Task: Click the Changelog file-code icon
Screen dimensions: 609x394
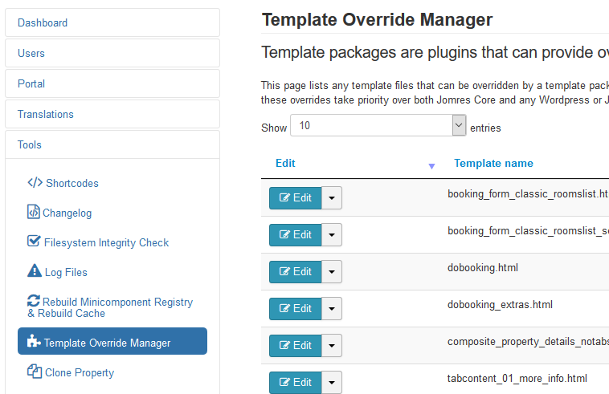Action: coord(34,212)
